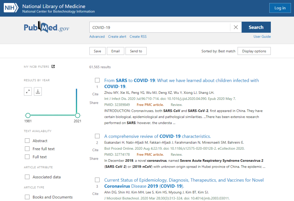Open the Display options dropdown

tap(254, 51)
